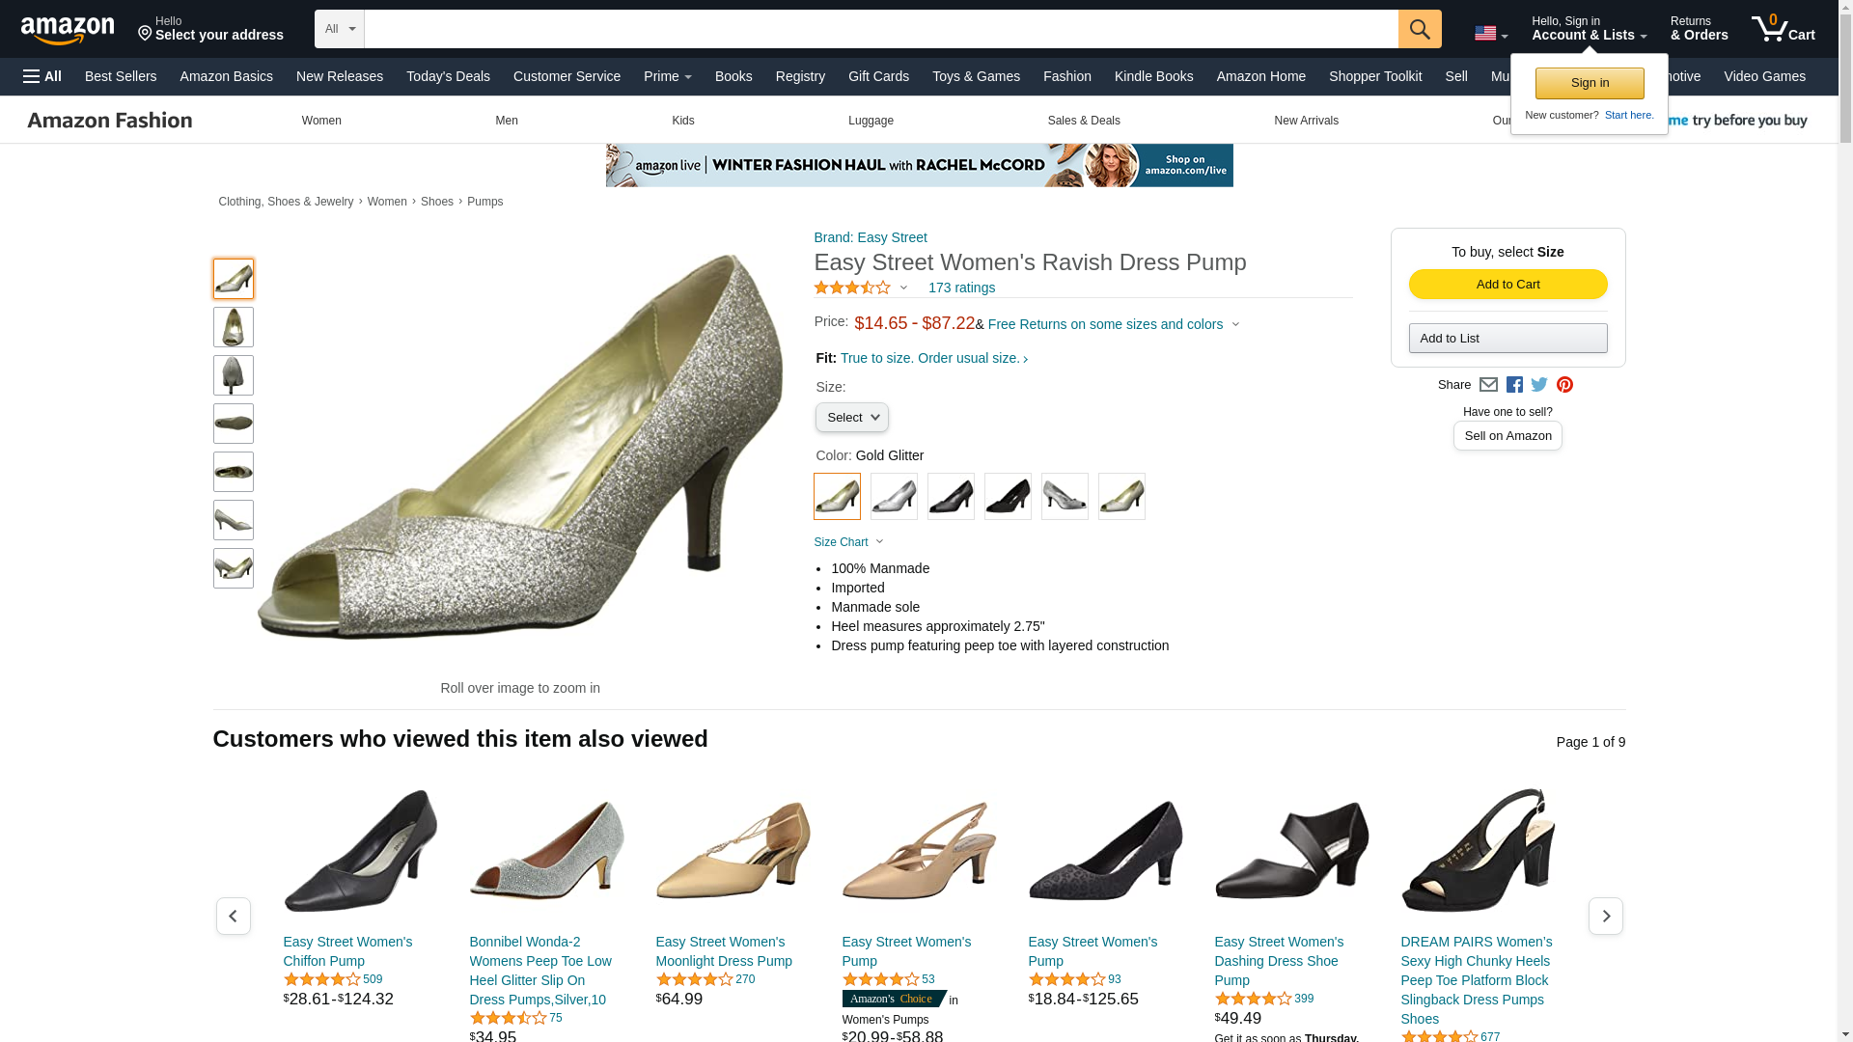Expand the Size Chart dropdown
The width and height of the screenshot is (1853, 1042).
(848, 542)
